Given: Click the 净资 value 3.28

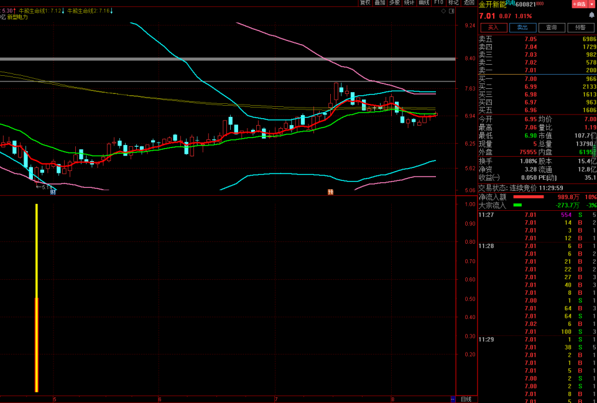Looking at the screenshot, I should [530, 170].
